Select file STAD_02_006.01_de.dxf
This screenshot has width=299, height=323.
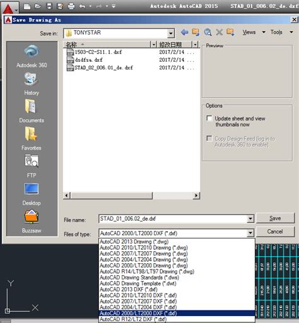[100, 68]
